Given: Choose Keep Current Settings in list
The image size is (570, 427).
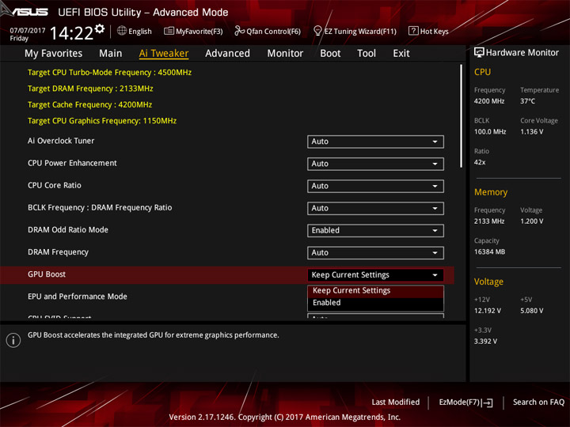Looking at the screenshot, I should pyautogui.click(x=375, y=291).
